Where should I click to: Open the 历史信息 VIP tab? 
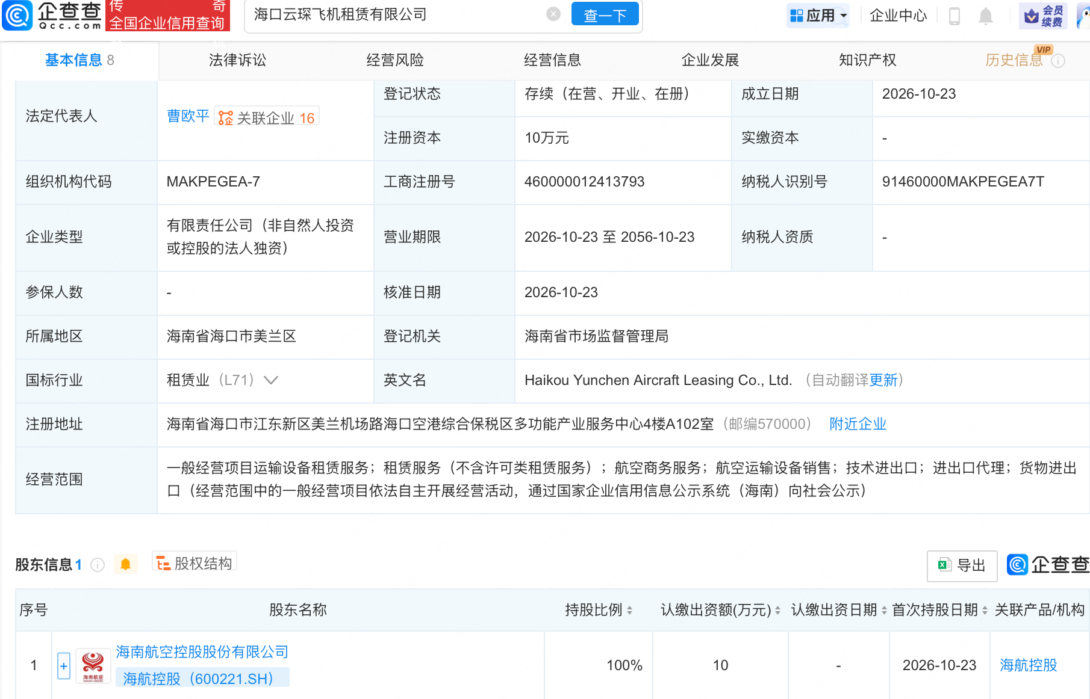point(1014,60)
